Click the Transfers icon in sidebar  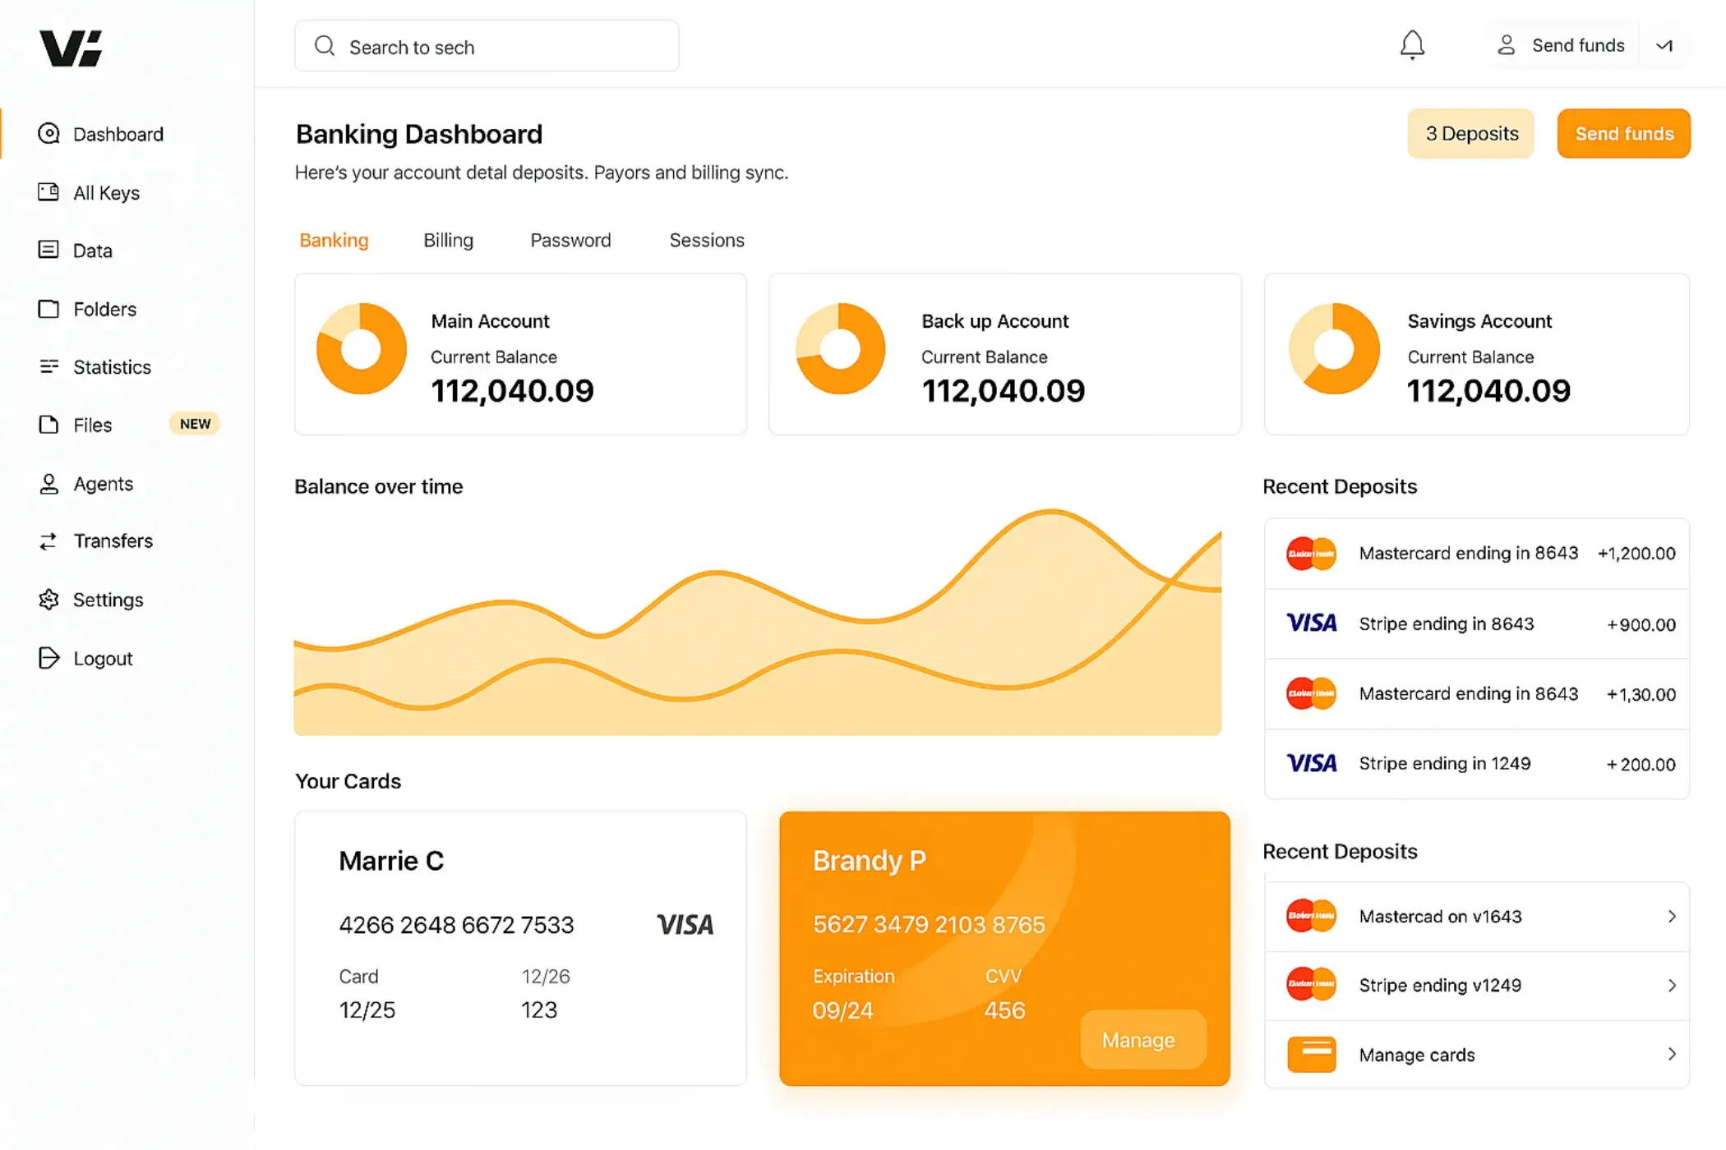coord(49,540)
